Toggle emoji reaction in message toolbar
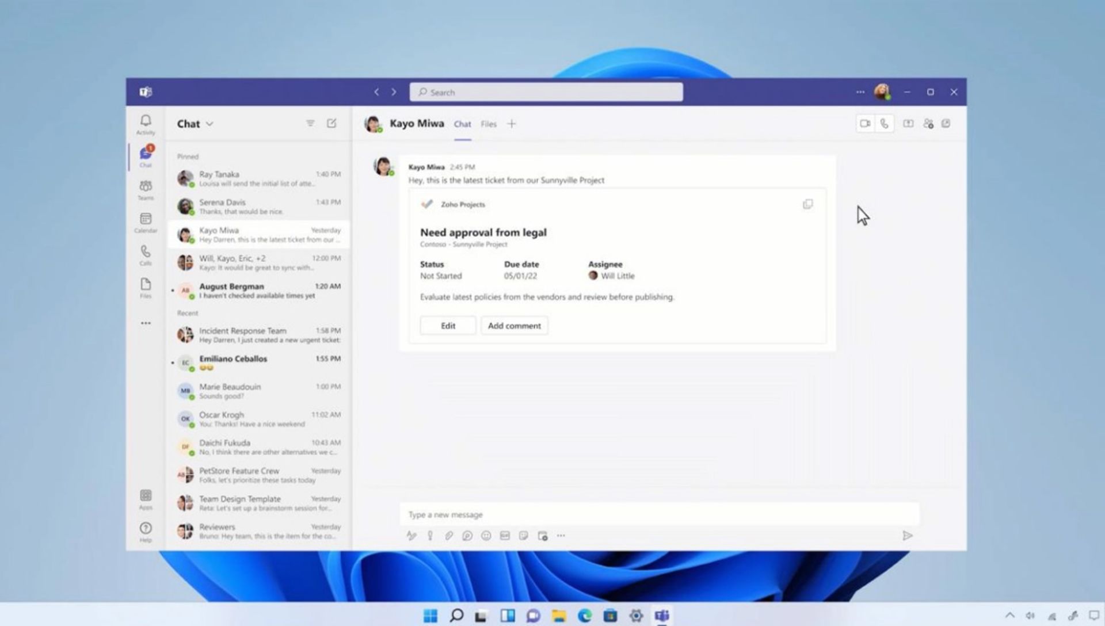 [486, 536]
